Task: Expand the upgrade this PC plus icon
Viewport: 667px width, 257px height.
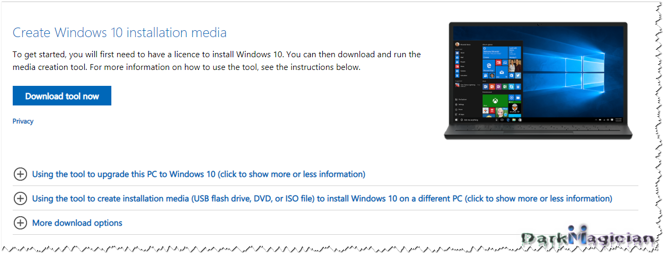Action: pyautogui.click(x=20, y=174)
